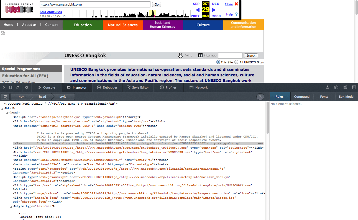Click the Wayback toolbar Close link
Image resolution: width=358 pixels, height=220 pixels.
click(229, 4)
